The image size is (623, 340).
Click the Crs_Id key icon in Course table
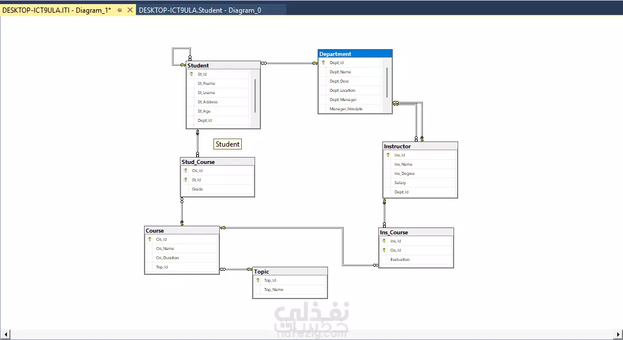pyautogui.click(x=150, y=240)
